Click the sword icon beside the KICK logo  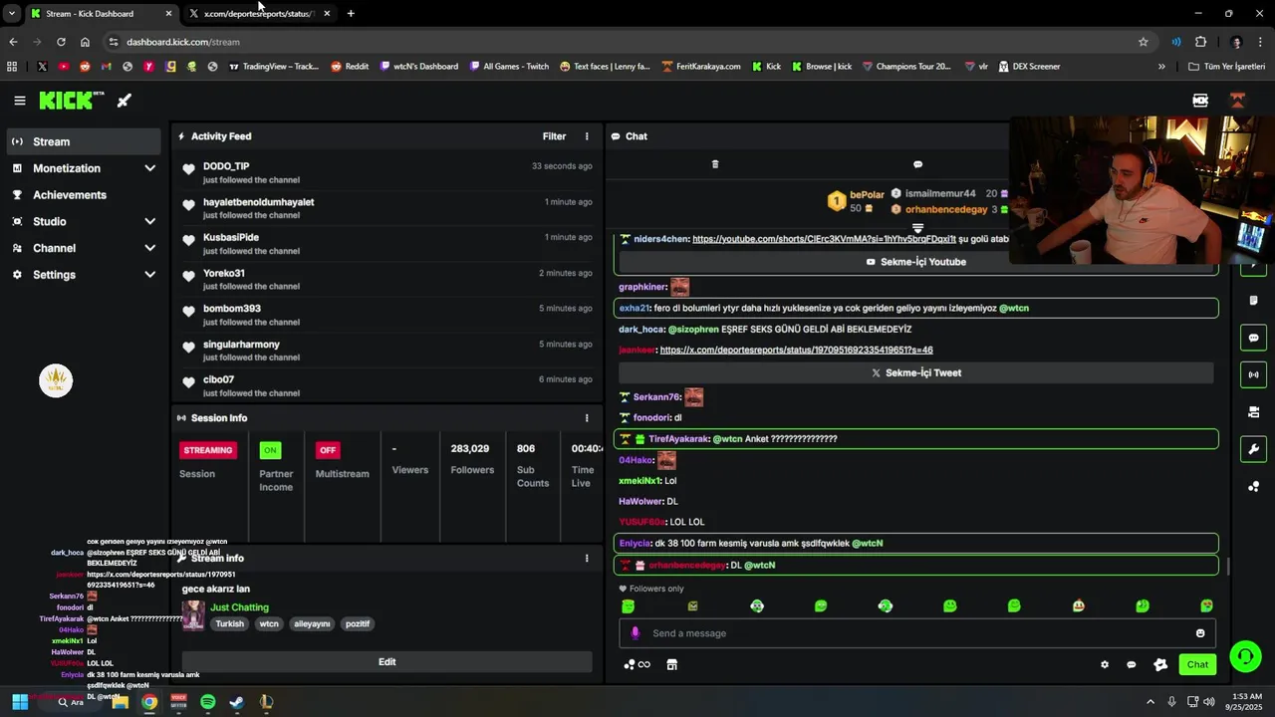(x=125, y=101)
